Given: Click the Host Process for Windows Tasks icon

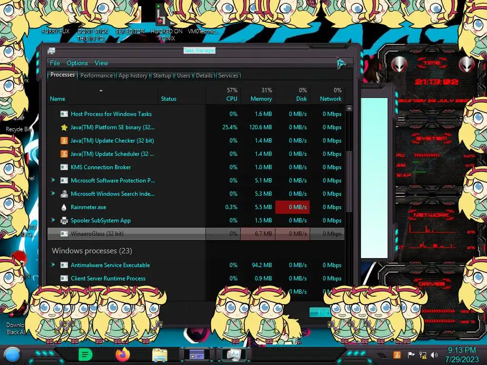Looking at the screenshot, I should point(64,114).
